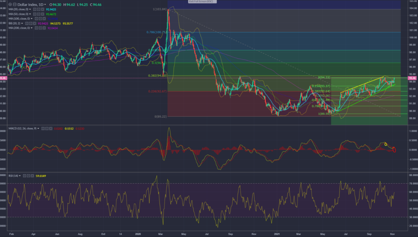Click the Nov label on the time axis
Image resolution: width=418 pixels, height=237 pixels.
(392, 234)
